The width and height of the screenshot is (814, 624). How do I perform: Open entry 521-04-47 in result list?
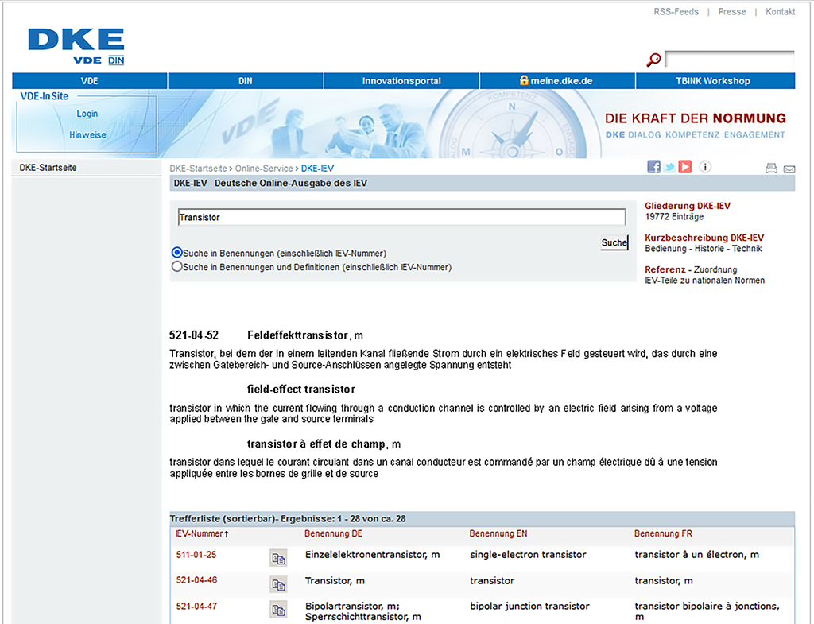[196, 606]
